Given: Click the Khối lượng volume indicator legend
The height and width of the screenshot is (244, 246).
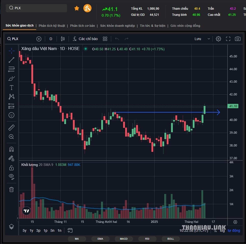Looking at the screenshot, I should [x=30, y=165].
